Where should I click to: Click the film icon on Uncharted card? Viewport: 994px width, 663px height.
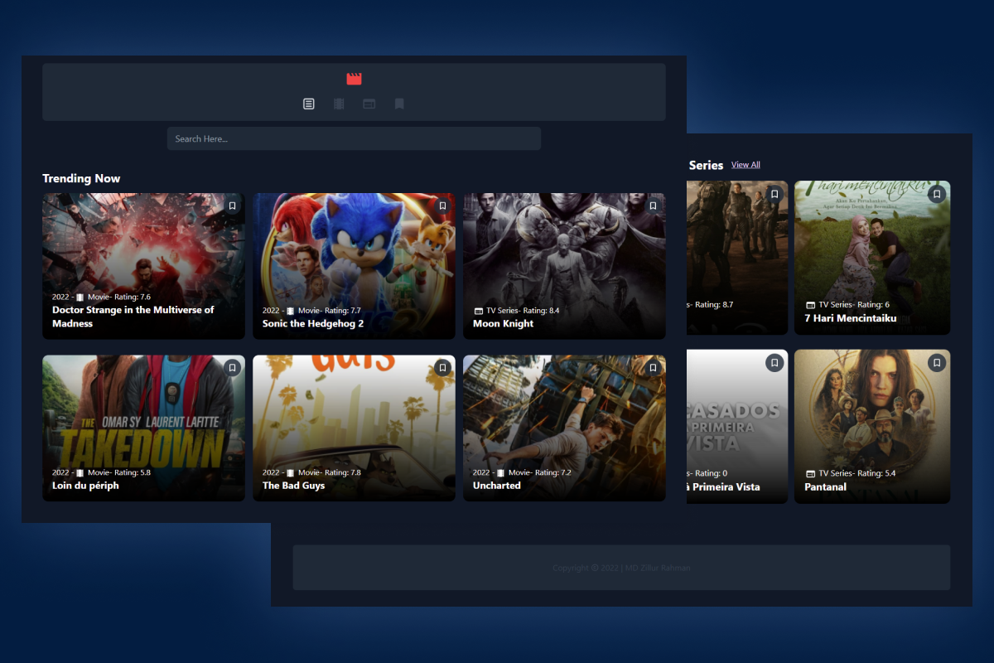click(x=501, y=472)
